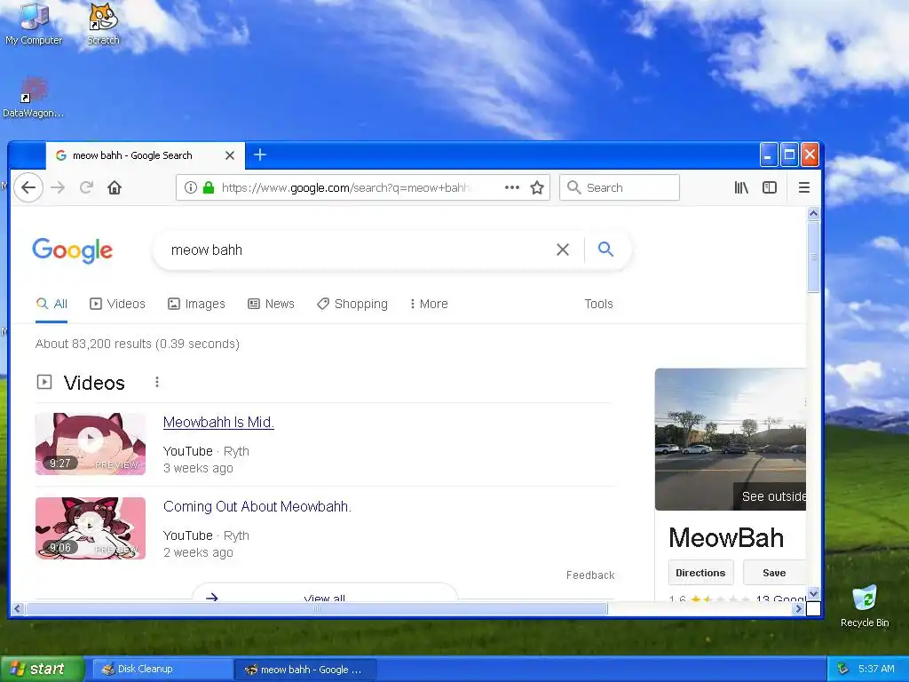Click YouTube source text under Meowbahh Is Mid.
The height and width of the screenshot is (682, 909).
click(188, 451)
